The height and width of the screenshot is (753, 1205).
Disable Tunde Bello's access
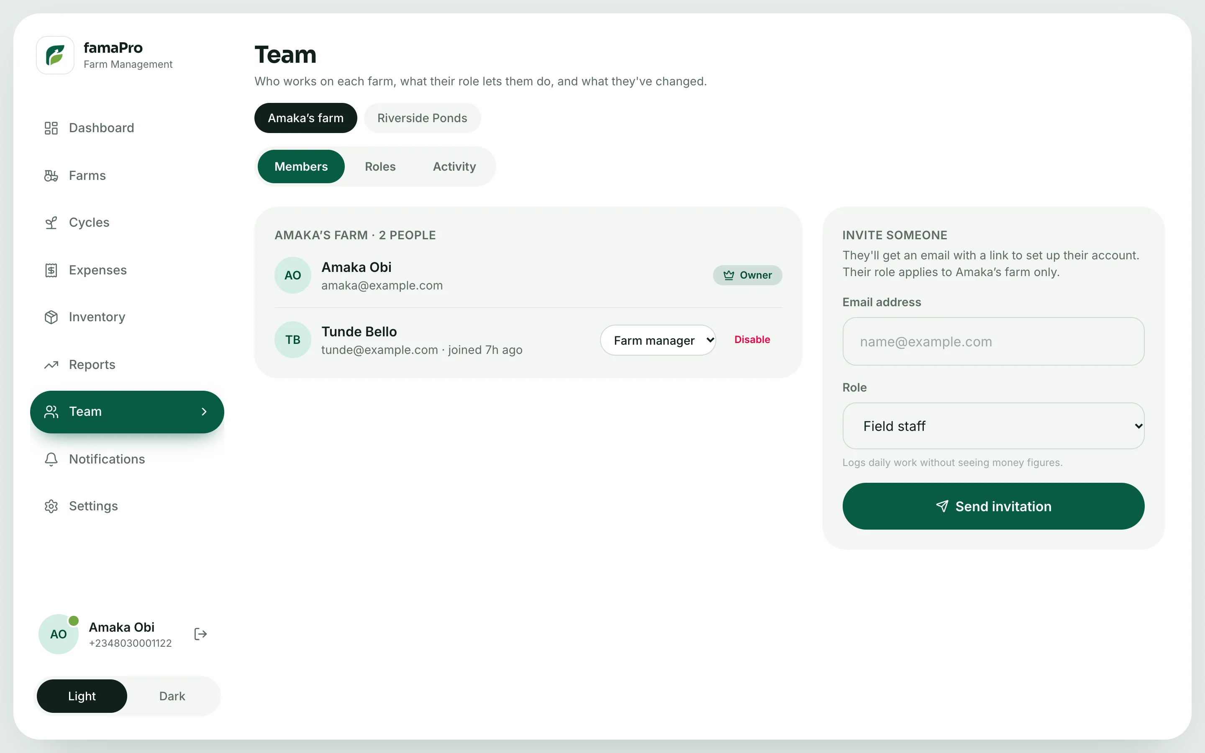coord(752,340)
